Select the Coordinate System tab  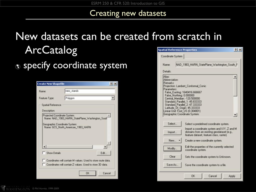click(171, 56)
